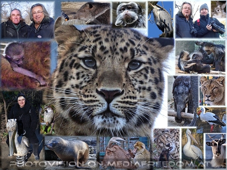Open the grey heron against blue sky photo

tap(161, 19)
